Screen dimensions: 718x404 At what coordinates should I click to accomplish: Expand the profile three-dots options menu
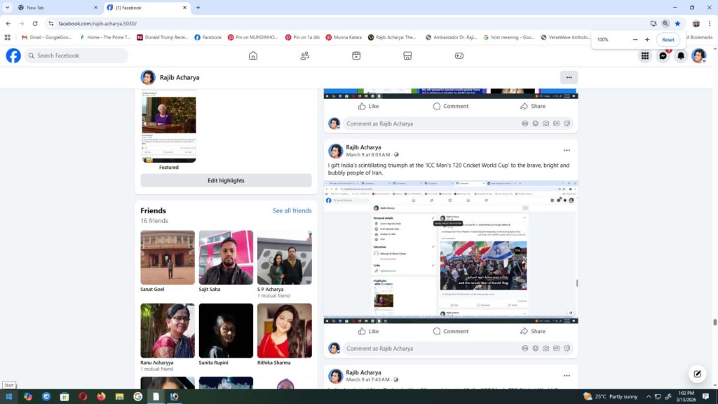[569, 77]
